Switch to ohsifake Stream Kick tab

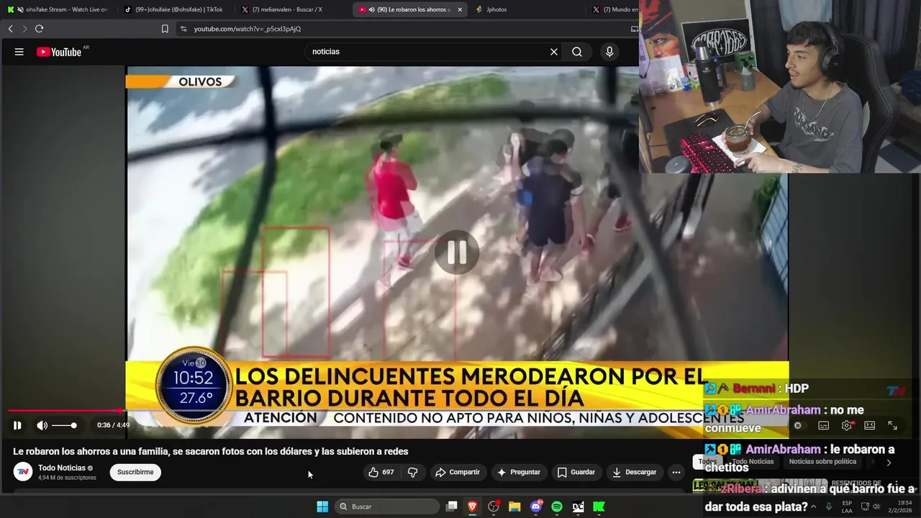click(x=58, y=9)
